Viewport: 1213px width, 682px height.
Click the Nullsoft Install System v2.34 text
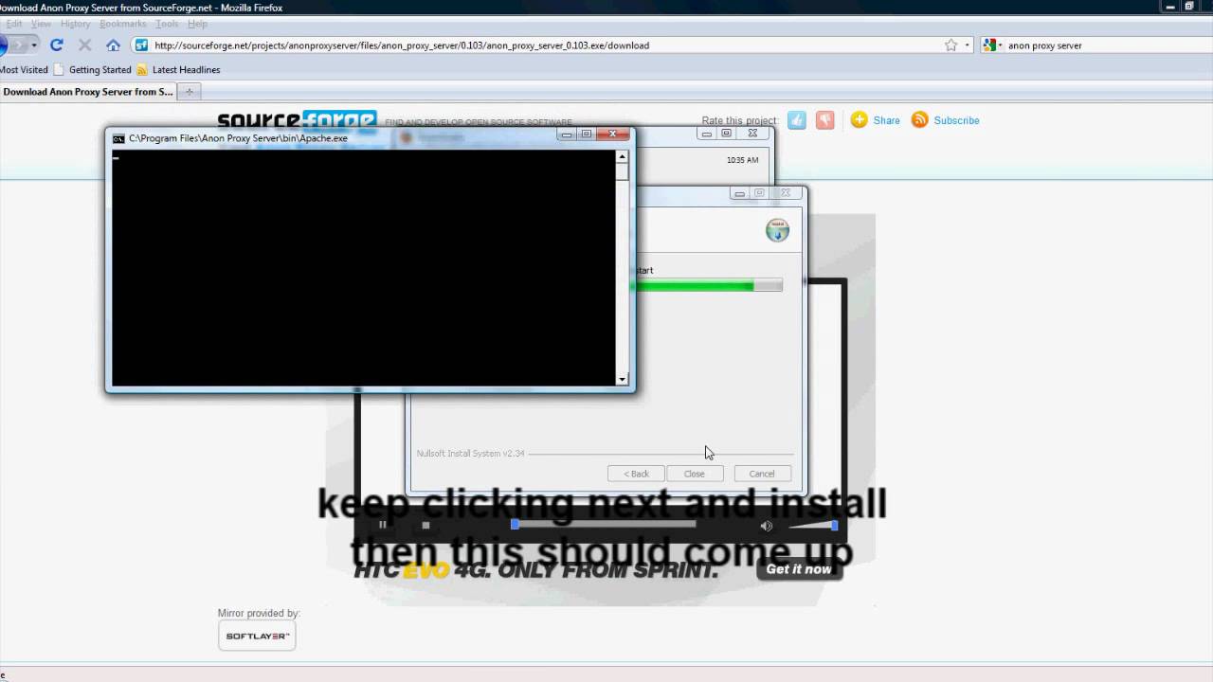(470, 454)
